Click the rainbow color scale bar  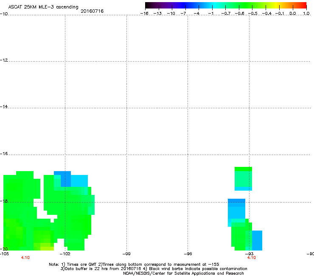click(226, 6)
